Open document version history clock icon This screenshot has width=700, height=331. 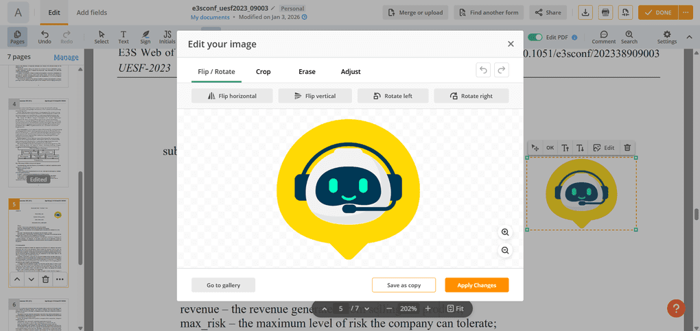click(305, 17)
